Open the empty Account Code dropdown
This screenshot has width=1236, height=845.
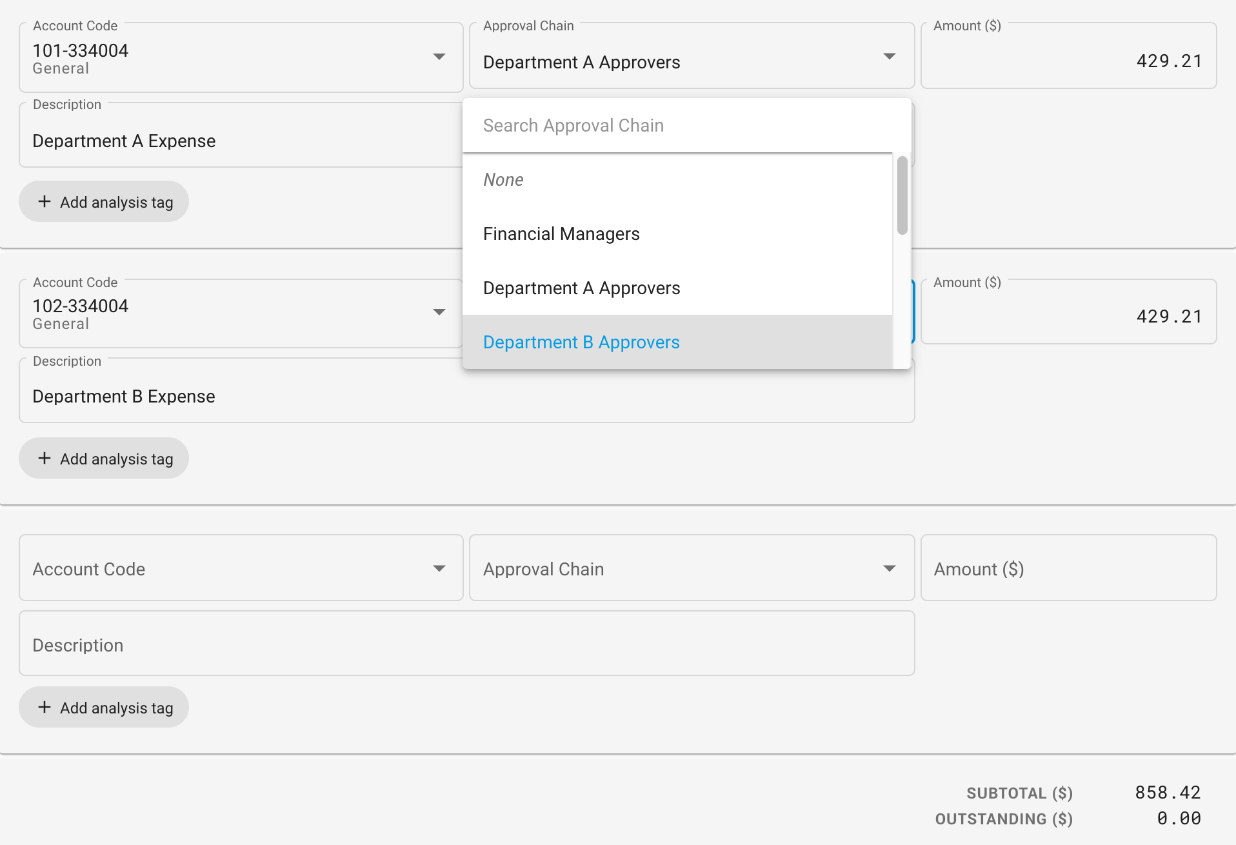[x=439, y=568]
